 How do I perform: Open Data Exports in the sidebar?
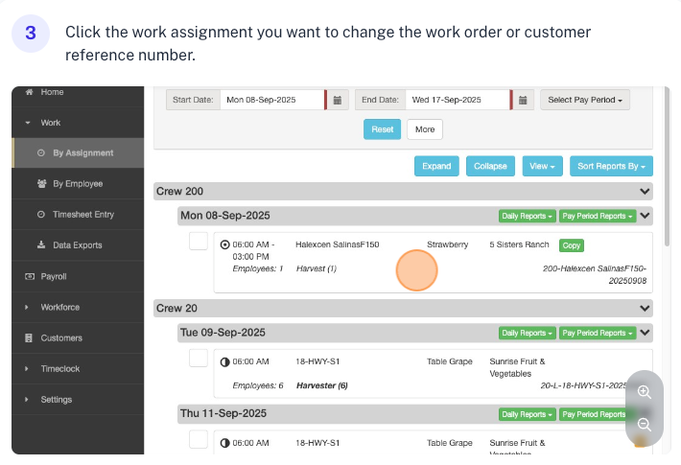[x=76, y=245]
